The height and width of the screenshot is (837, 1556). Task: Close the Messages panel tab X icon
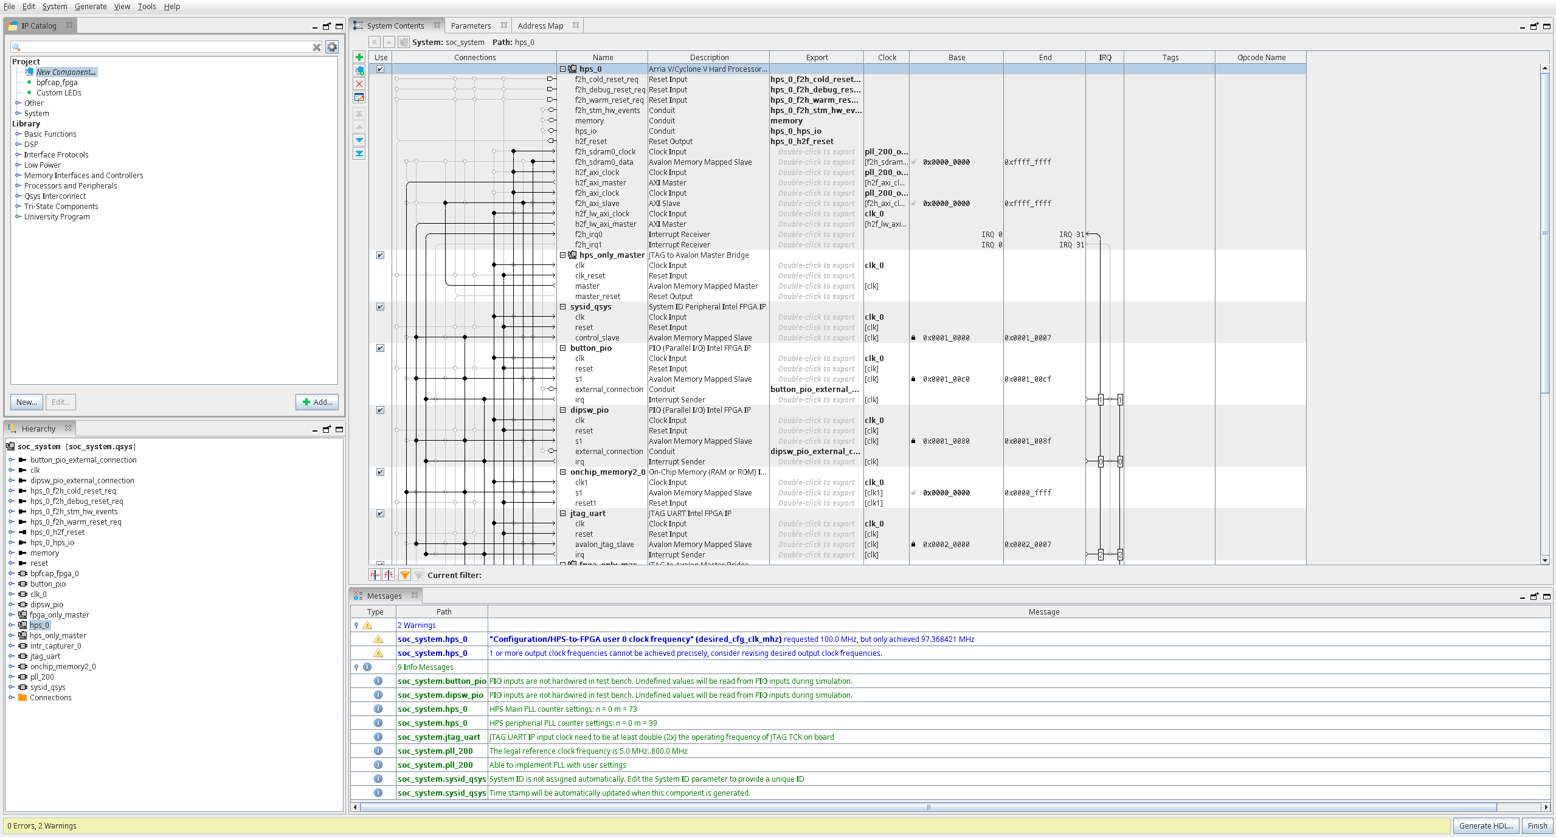415,595
